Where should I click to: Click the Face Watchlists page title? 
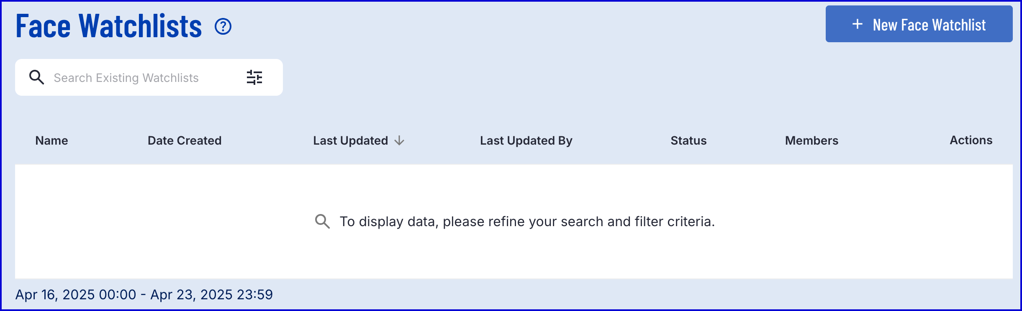109,26
